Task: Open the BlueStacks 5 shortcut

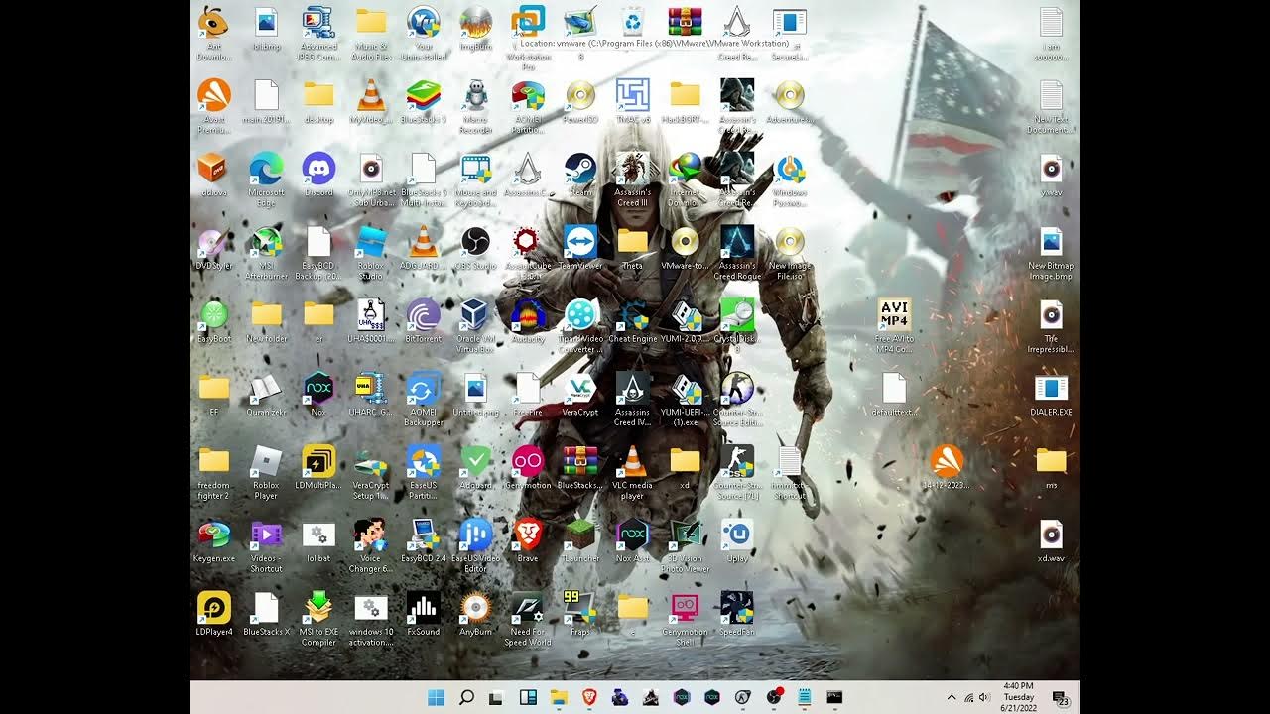Action: (x=423, y=101)
